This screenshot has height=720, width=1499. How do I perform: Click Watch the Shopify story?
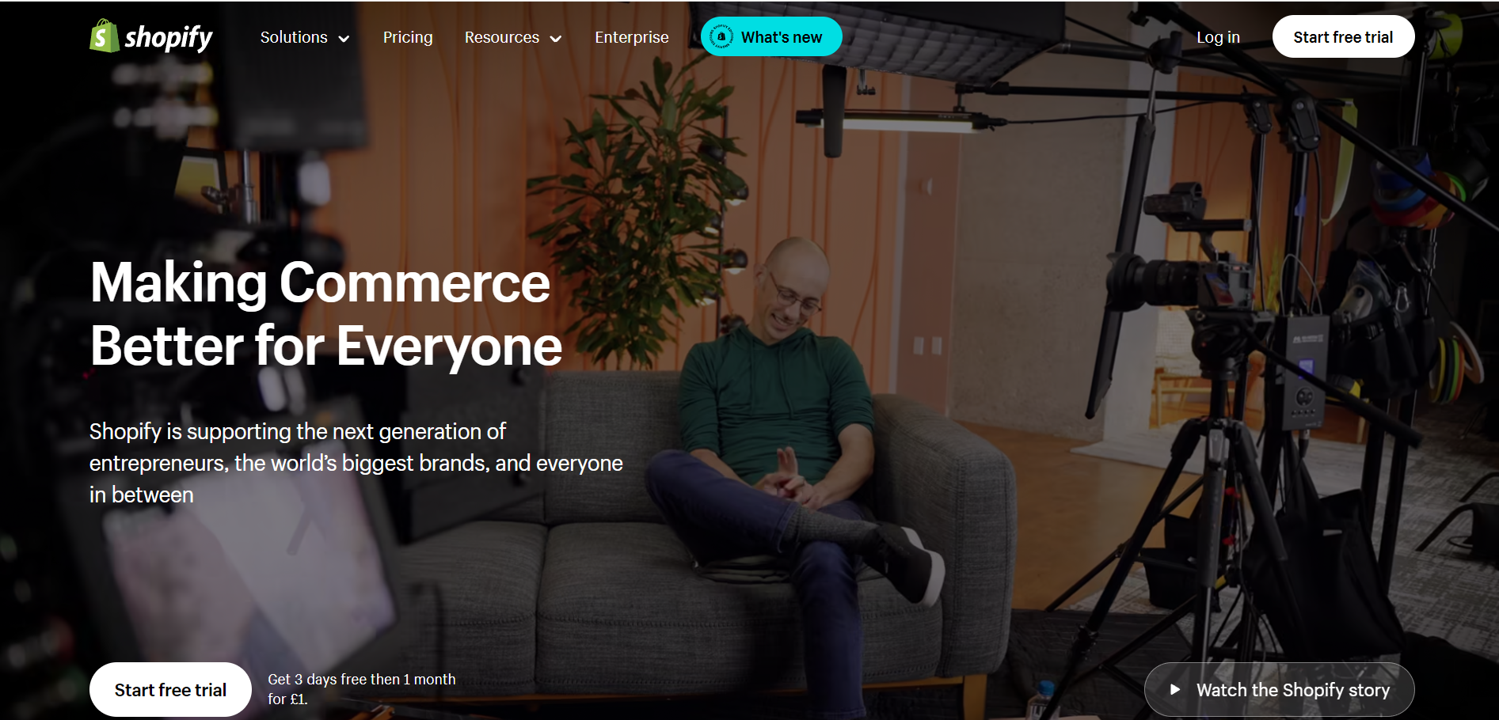pyautogui.click(x=1279, y=689)
